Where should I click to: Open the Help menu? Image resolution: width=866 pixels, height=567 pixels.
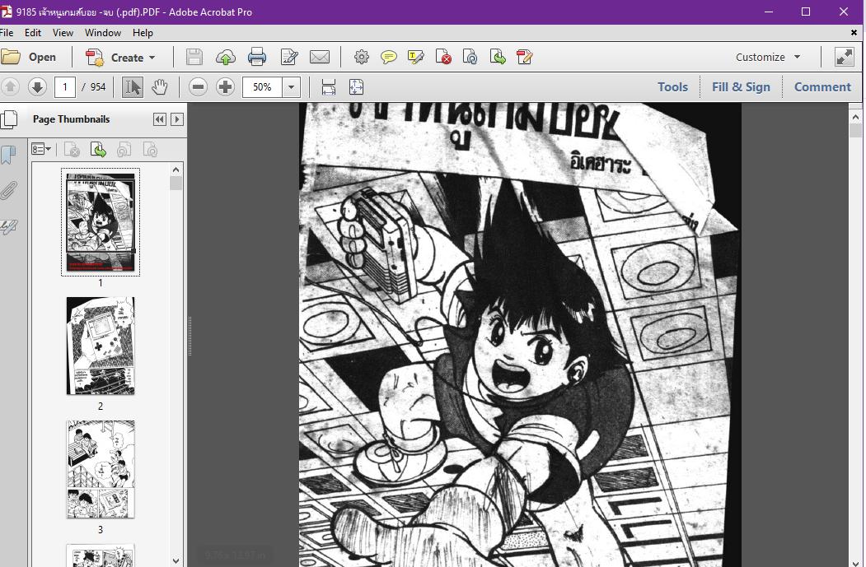pos(143,33)
